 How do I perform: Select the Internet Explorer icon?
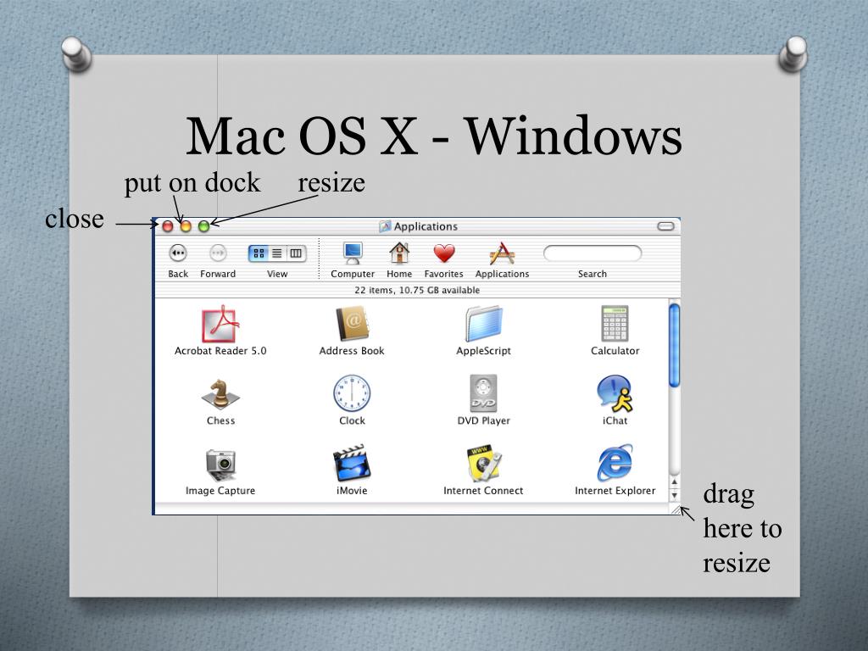615,463
